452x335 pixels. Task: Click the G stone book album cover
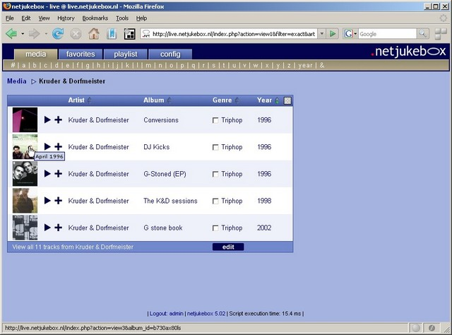pos(25,228)
